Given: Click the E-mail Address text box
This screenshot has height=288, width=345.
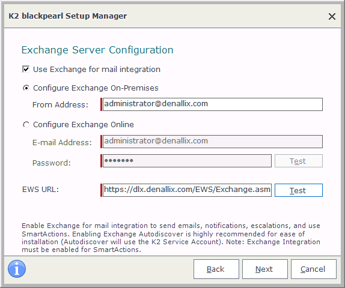Looking at the screenshot, I should [x=213, y=142].
